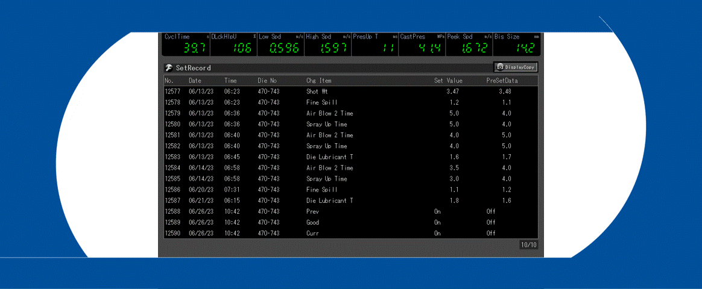Select record 12588 Prev row
Viewport: 702px width, 289px height.
point(350,211)
